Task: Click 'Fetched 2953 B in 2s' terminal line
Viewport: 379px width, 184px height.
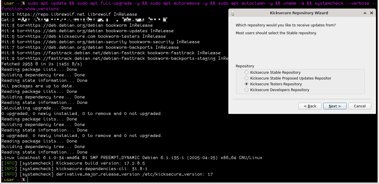Action: pyautogui.click(x=42, y=64)
